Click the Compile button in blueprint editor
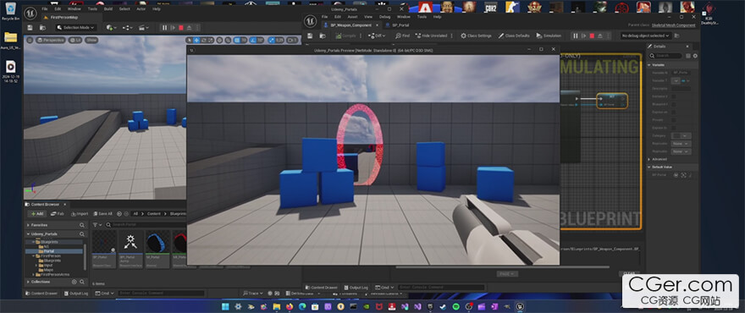Screen dimensions: 745x313 click(345, 36)
